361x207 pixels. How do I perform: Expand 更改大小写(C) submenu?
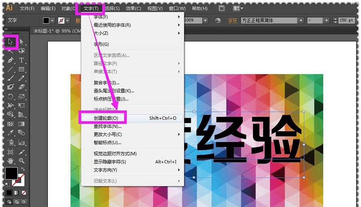tap(133, 135)
